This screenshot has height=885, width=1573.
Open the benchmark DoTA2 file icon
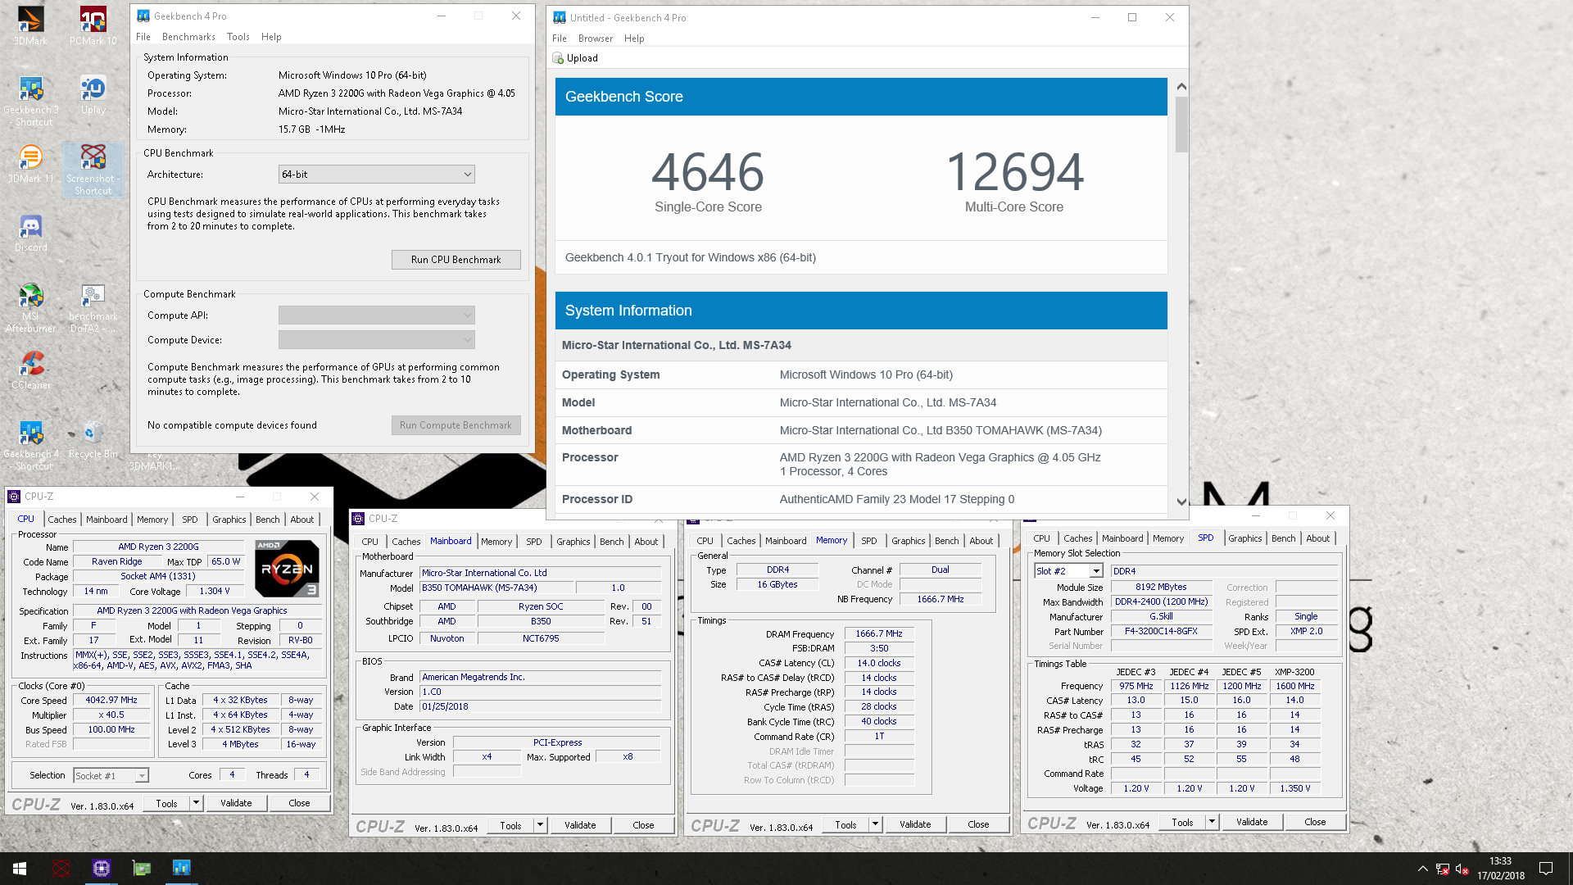93,307
